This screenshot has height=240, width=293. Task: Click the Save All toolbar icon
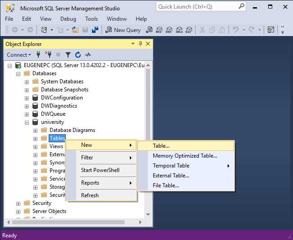95,30
